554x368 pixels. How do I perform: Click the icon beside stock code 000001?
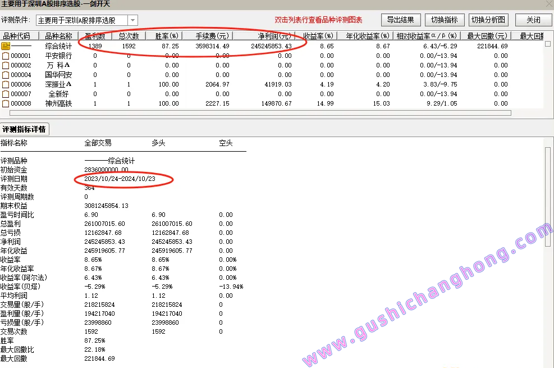pyautogui.click(x=6, y=56)
